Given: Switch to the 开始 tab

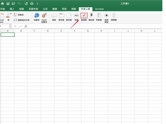Looking at the screenshot, I should coord(3,9).
